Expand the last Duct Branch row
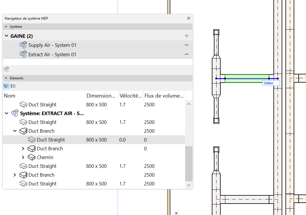 tap(15, 175)
